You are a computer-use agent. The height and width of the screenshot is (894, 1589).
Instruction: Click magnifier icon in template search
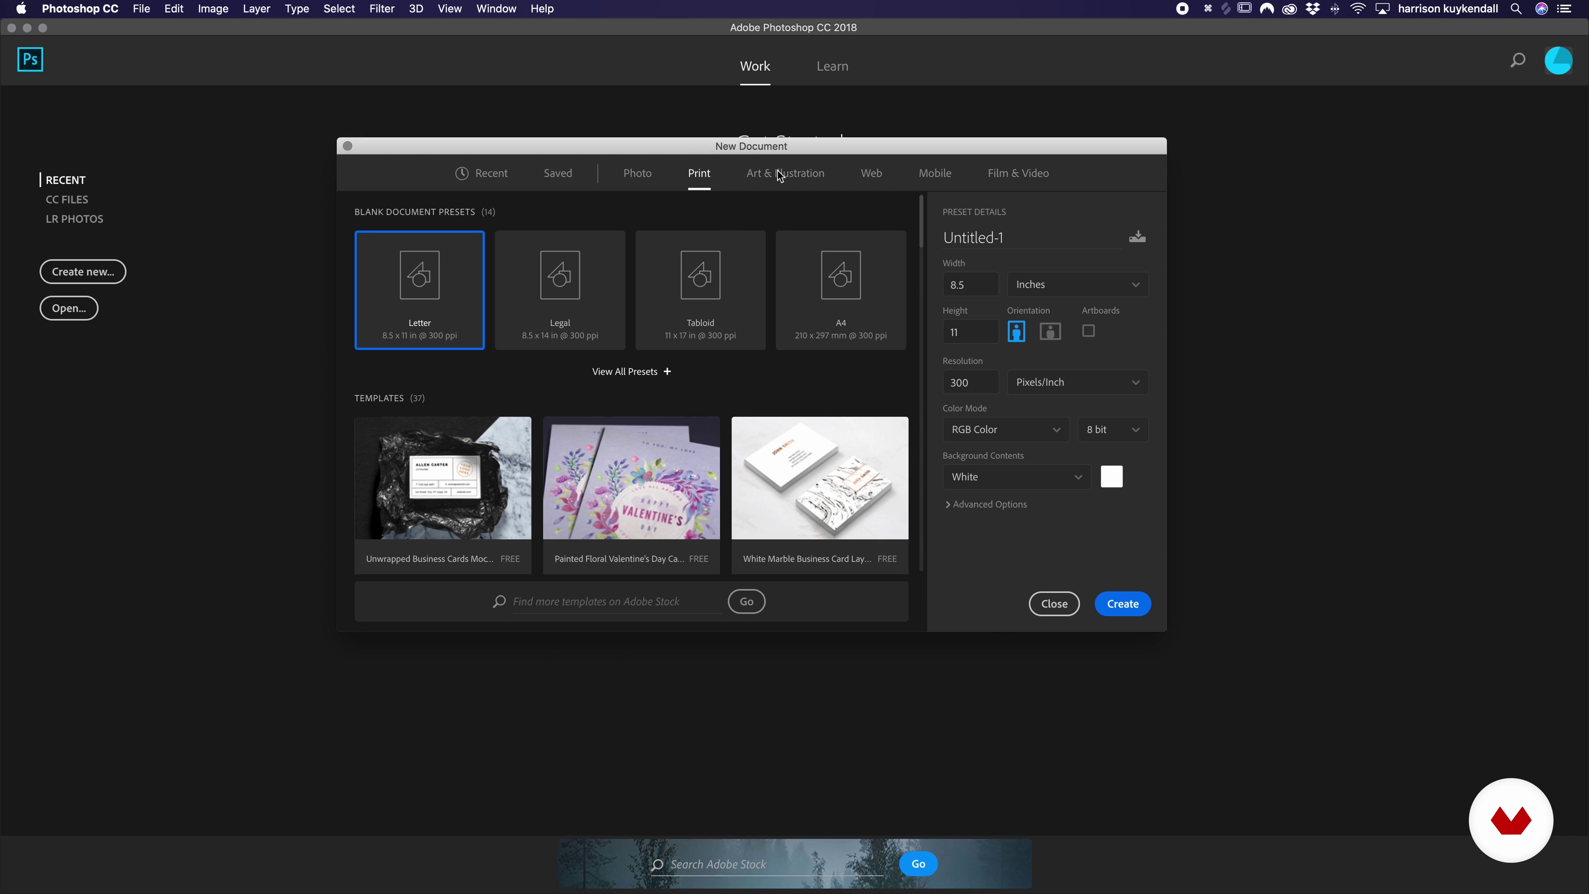[499, 601]
